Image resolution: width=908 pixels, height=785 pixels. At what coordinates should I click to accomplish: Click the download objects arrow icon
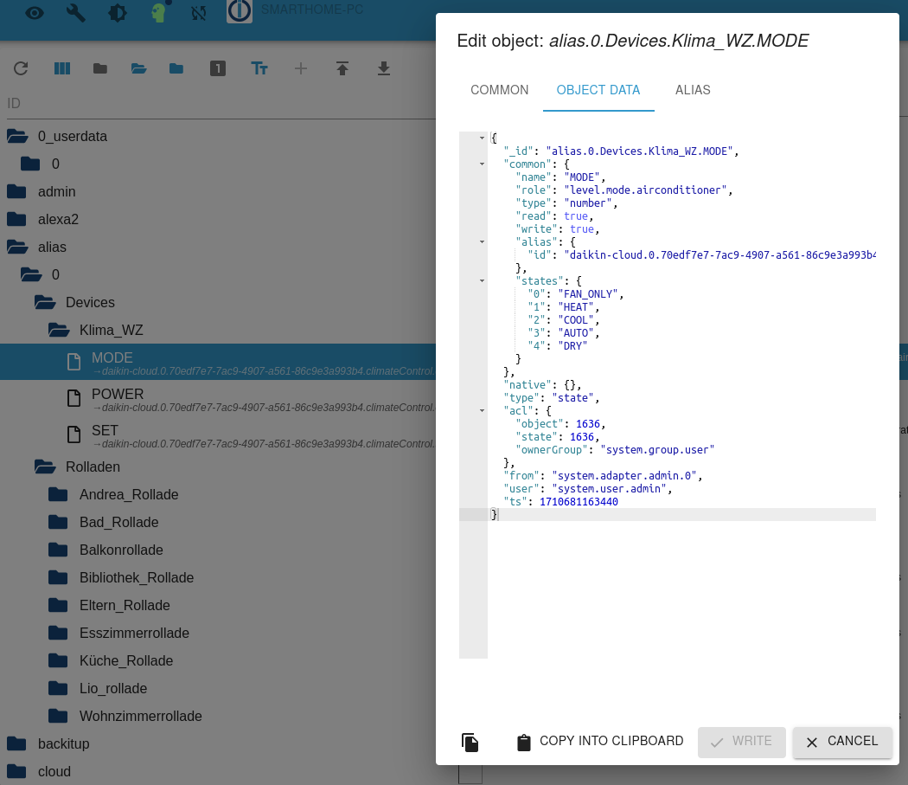click(383, 68)
